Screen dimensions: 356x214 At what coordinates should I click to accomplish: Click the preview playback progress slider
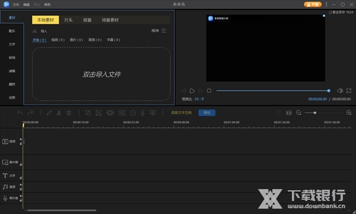(273, 91)
